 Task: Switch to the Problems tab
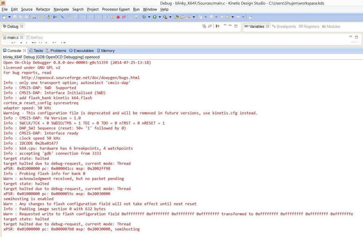[58, 51]
